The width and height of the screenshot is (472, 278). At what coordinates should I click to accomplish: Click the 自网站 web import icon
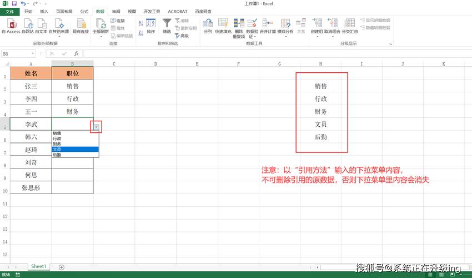[x=28, y=26]
